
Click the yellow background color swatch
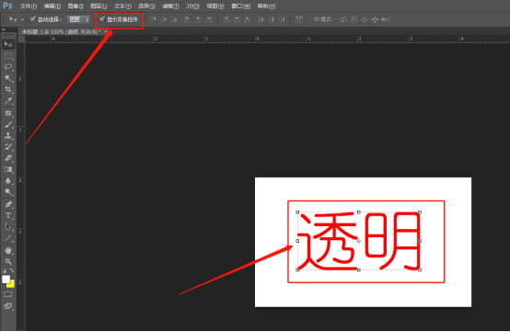(x=11, y=284)
